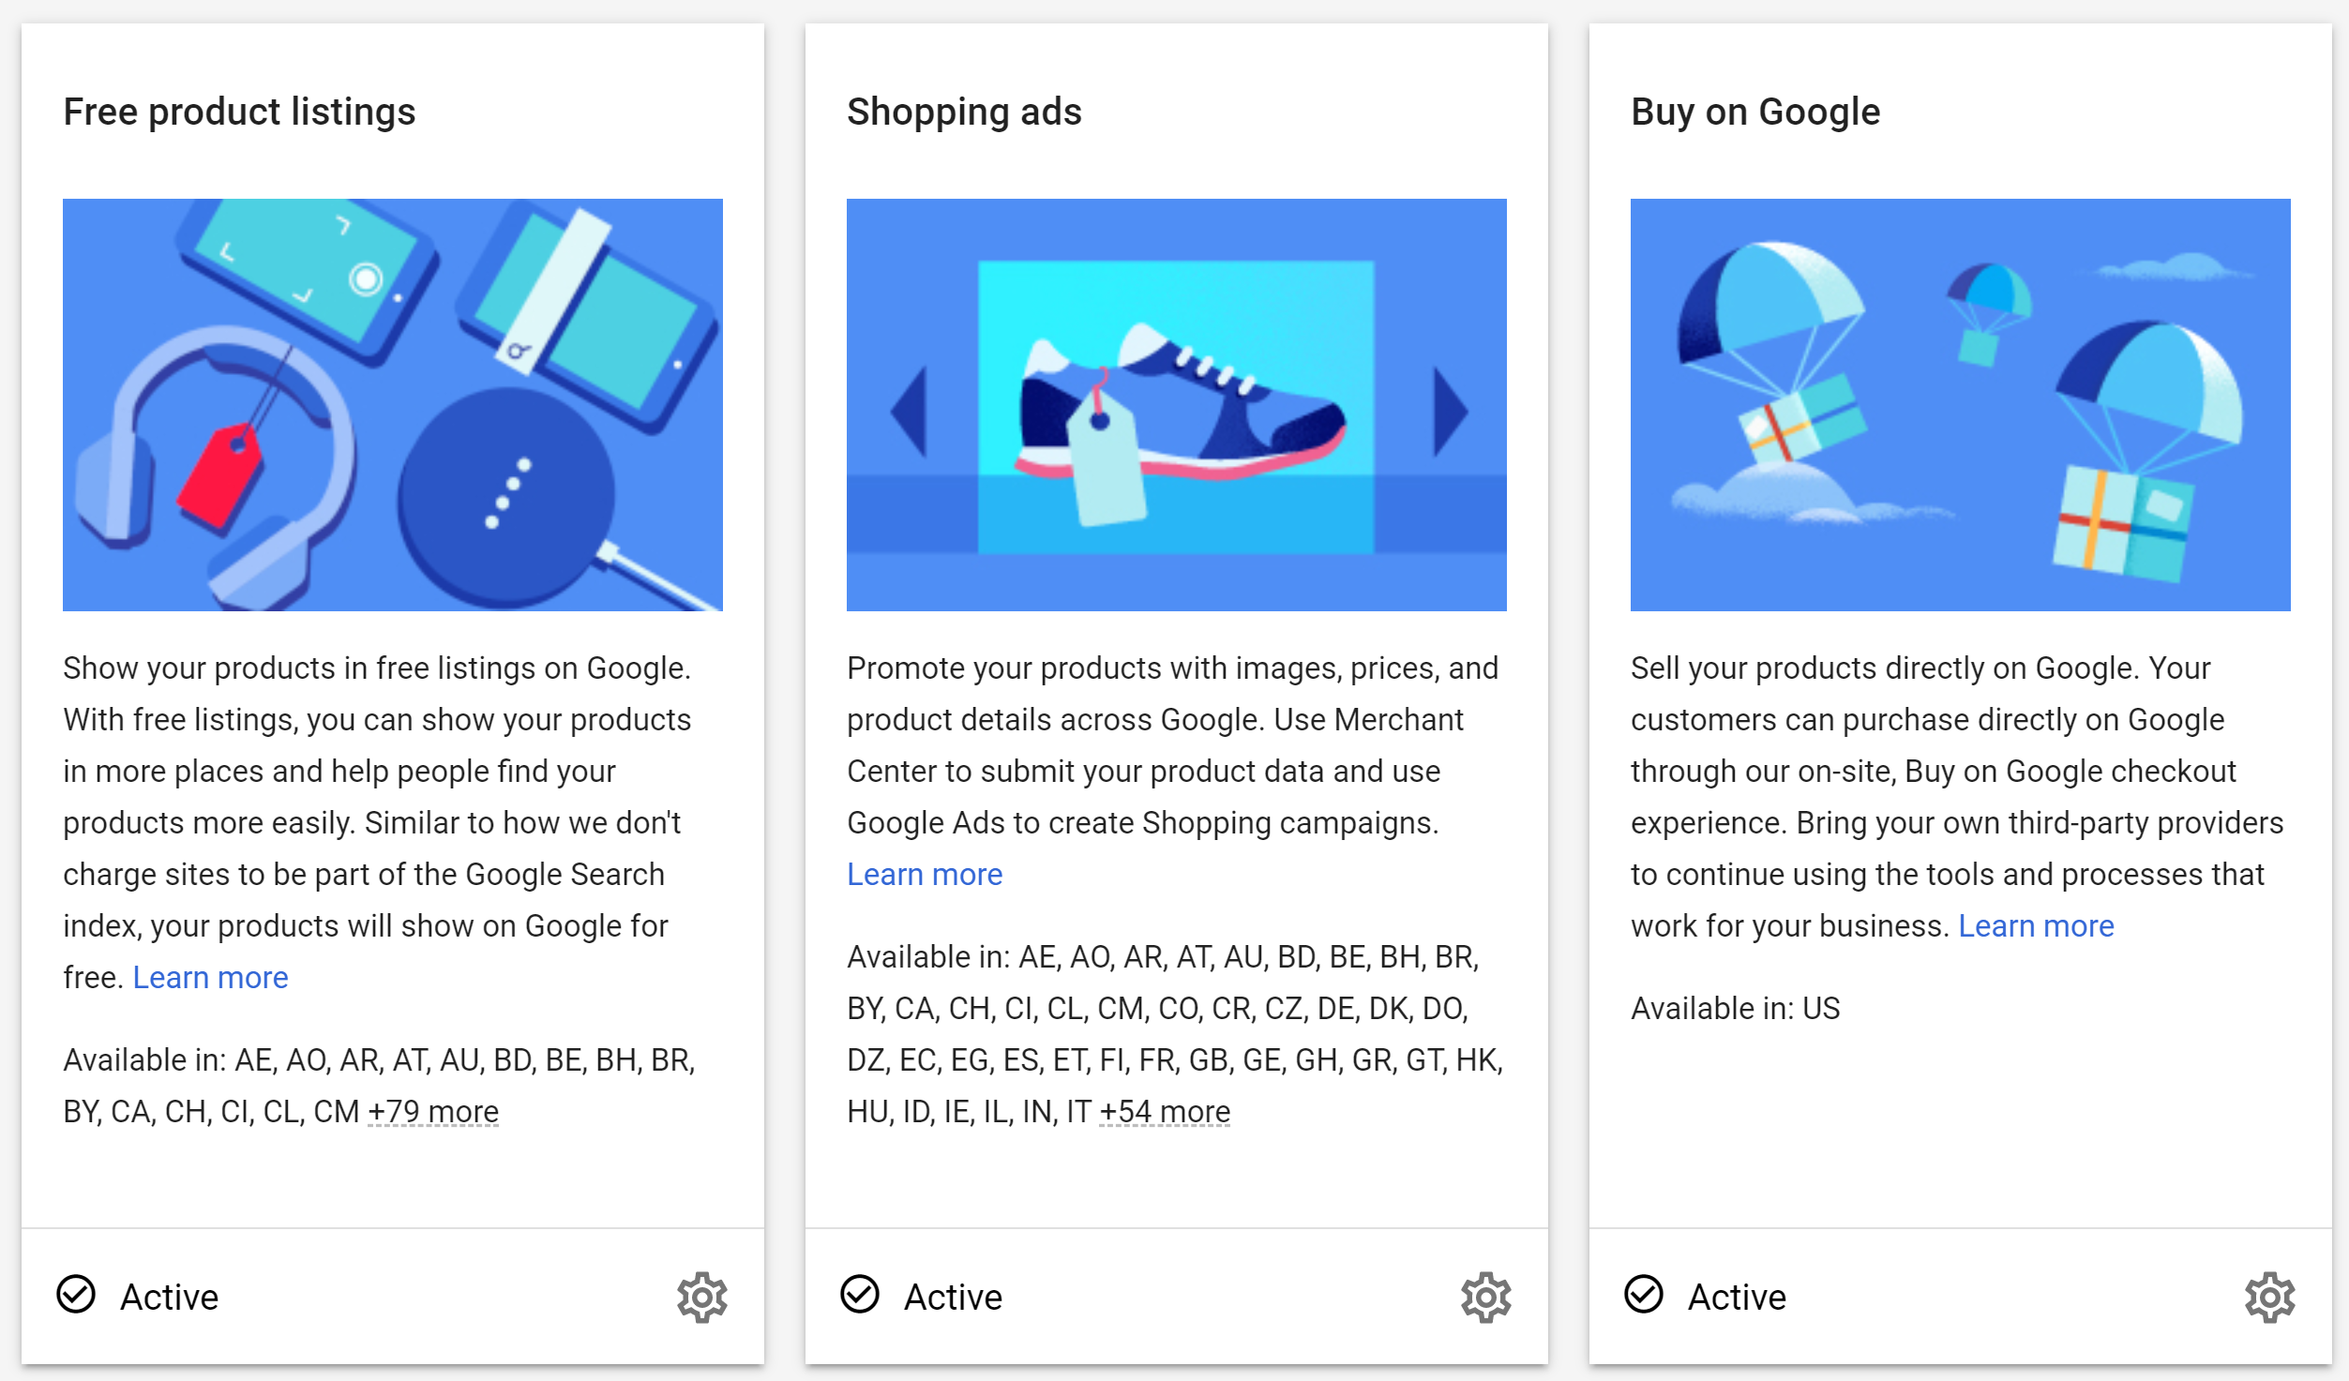Click Active checkmark icon under Shopping ads

pyautogui.click(x=860, y=1295)
